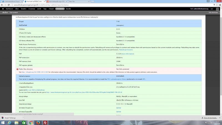Click the taskbar clock
Viewport: 222px width, 125px height.
tap(217, 123)
